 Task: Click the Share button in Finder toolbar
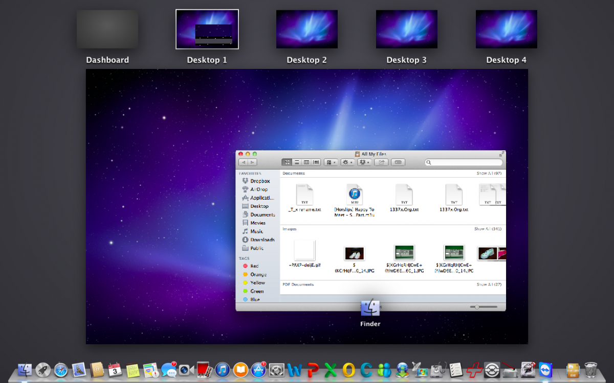pos(381,162)
